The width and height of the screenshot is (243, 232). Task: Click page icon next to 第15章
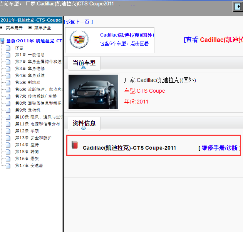coord(8,152)
